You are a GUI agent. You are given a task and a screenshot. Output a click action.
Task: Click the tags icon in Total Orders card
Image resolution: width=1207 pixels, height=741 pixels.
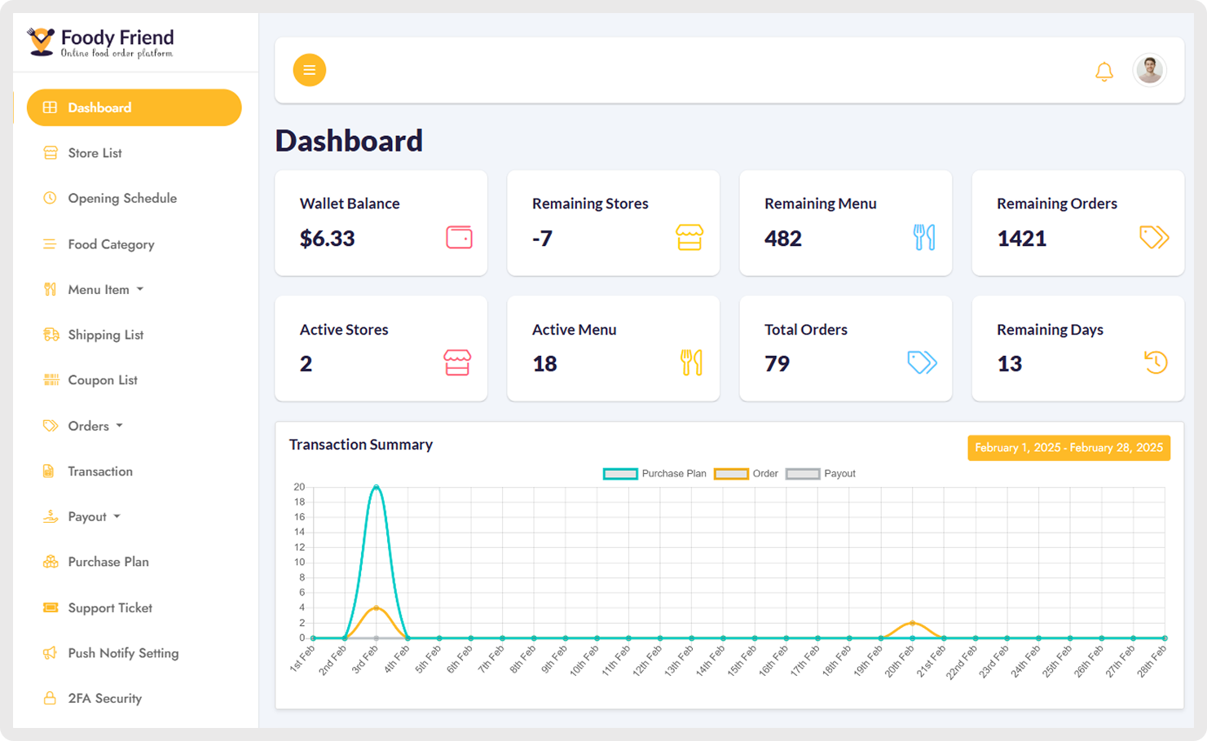(x=922, y=362)
